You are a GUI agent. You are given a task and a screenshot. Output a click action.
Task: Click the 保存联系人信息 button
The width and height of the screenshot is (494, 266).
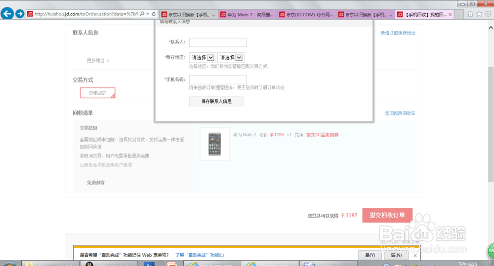click(216, 101)
